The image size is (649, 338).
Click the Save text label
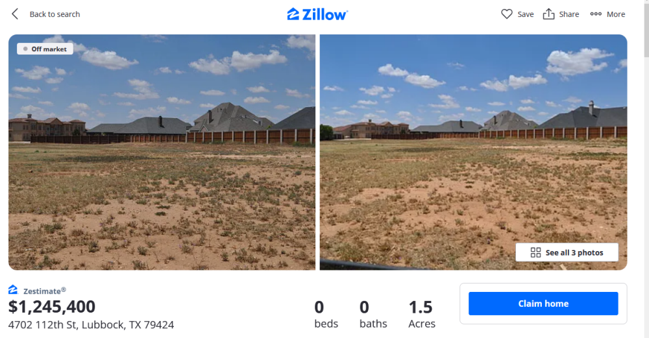[526, 14]
